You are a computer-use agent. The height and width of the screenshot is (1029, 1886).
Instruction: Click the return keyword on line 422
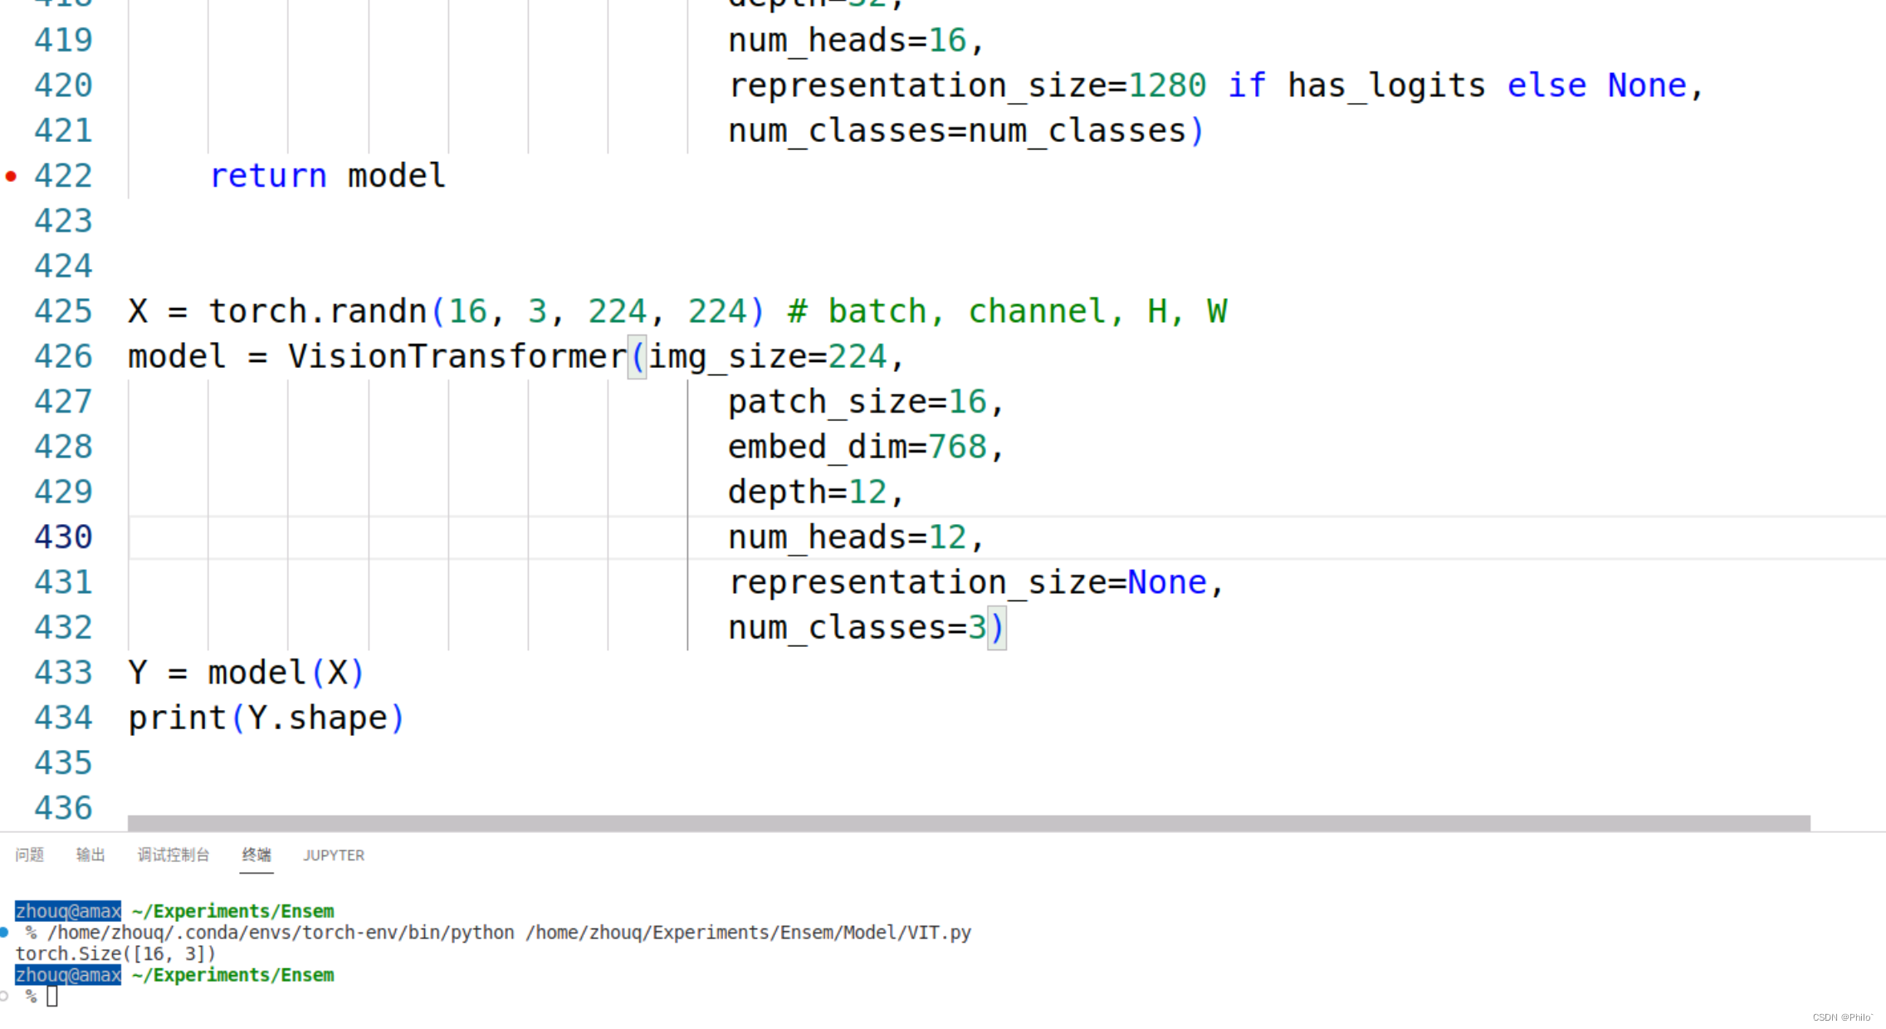[x=268, y=176]
